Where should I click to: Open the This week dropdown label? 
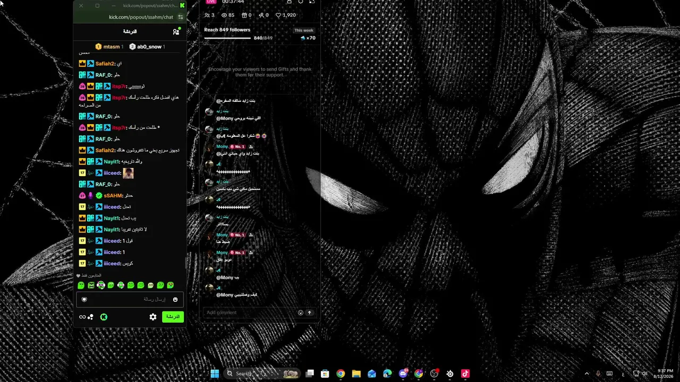304,31
